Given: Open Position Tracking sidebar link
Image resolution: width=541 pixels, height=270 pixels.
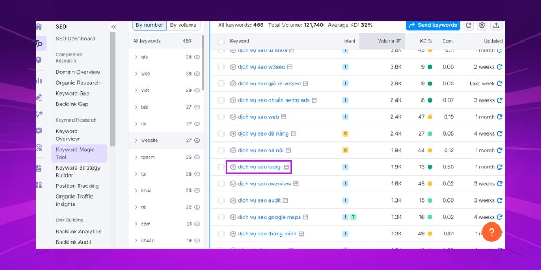Looking at the screenshot, I should click(77, 186).
